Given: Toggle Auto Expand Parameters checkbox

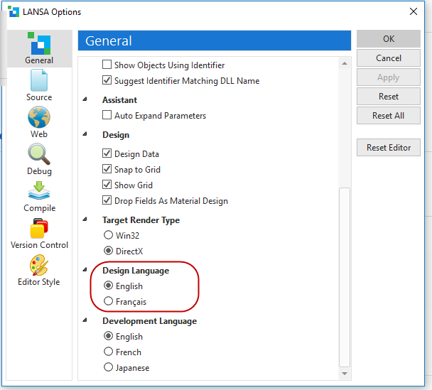Looking at the screenshot, I should pyautogui.click(x=108, y=116).
